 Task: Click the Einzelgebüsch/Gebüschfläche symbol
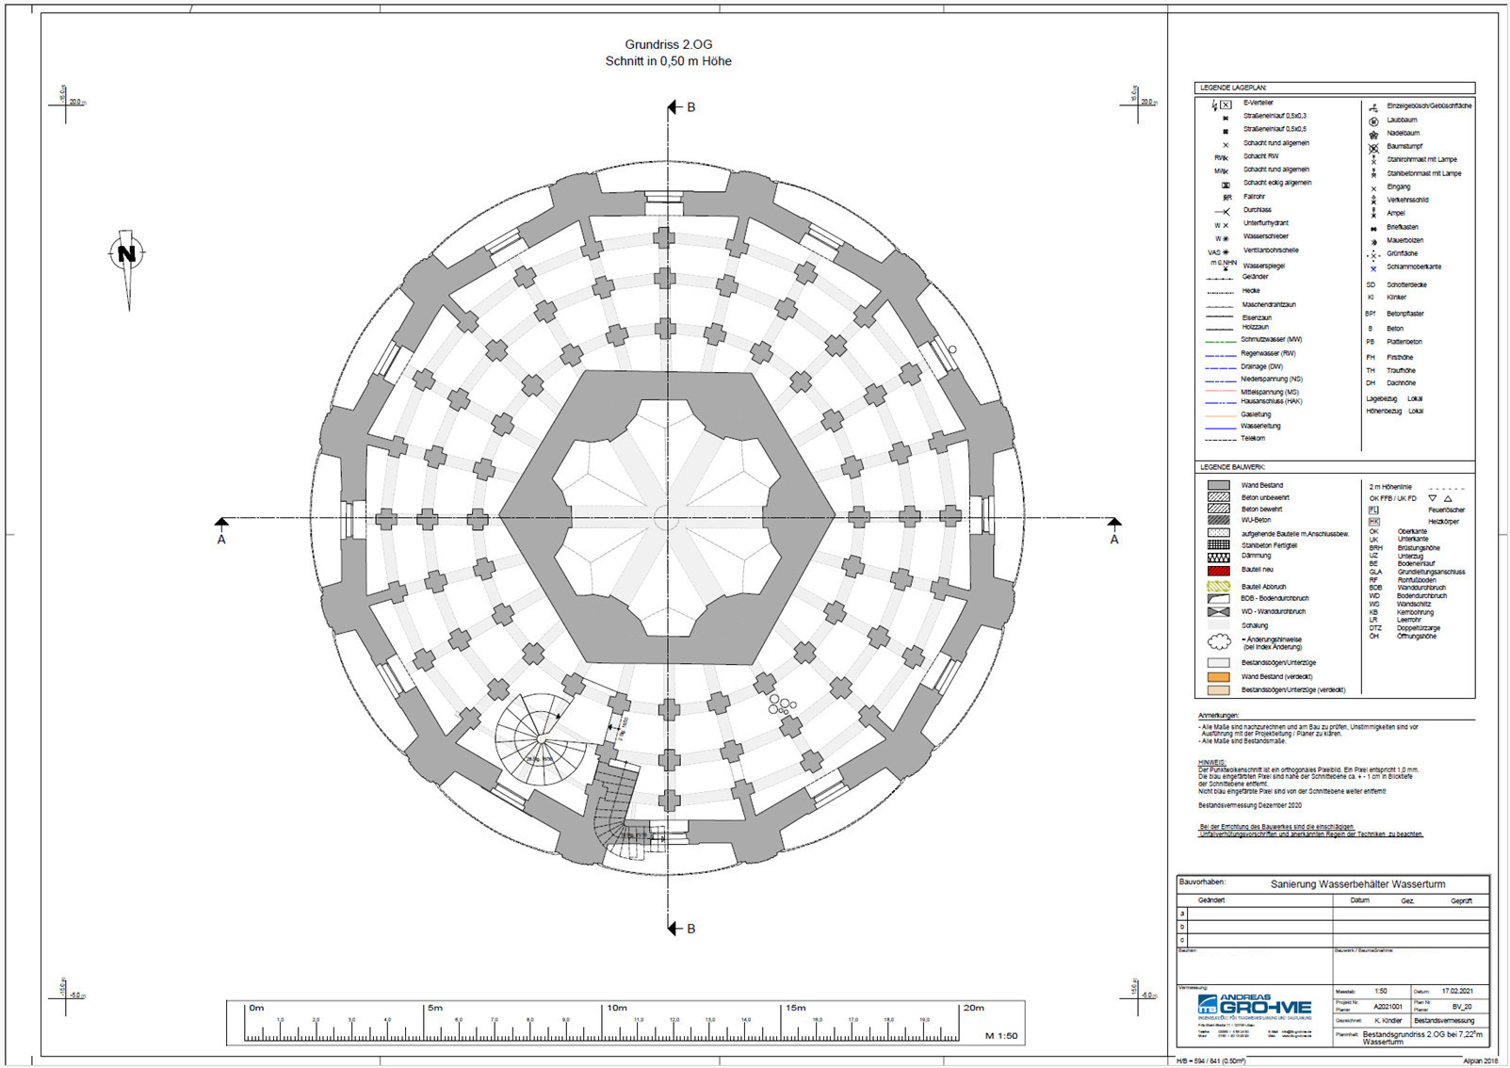[x=1373, y=107]
